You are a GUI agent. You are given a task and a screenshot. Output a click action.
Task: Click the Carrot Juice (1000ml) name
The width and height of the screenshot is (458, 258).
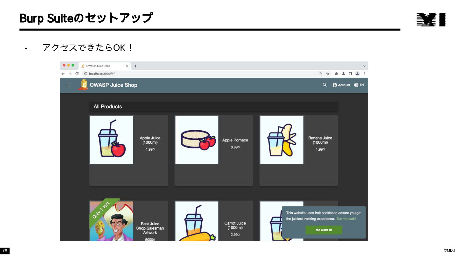[x=235, y=226]
